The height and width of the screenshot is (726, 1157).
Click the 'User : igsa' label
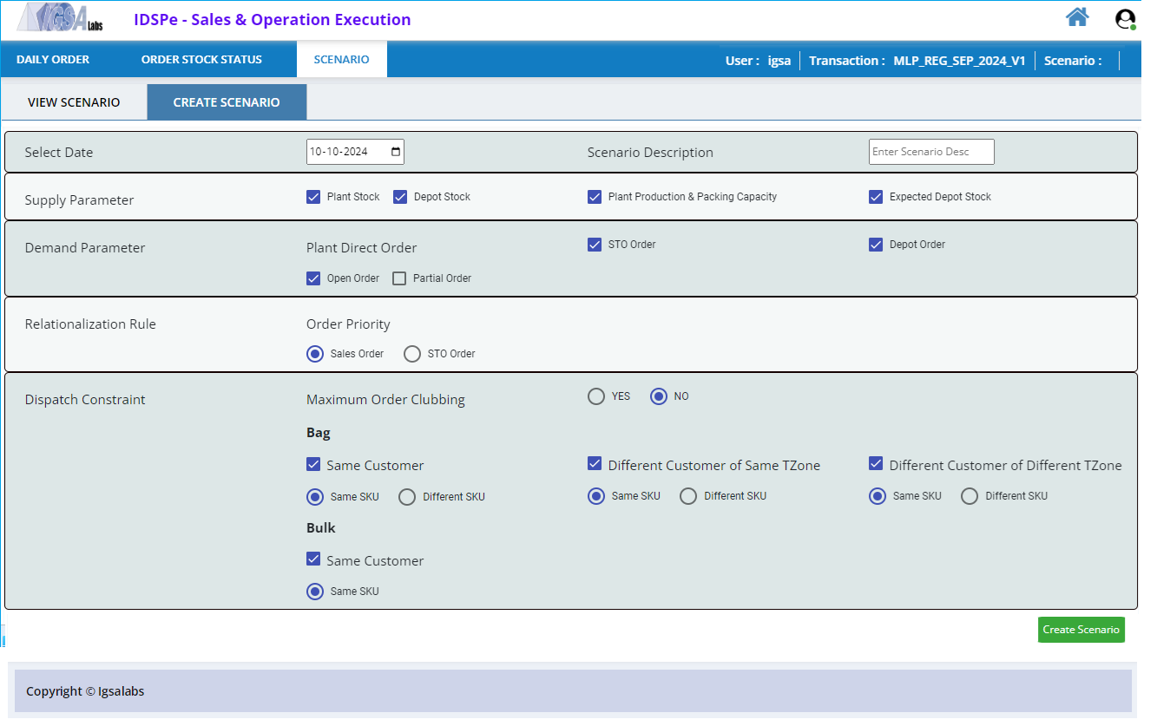click(x=758, y=61)
